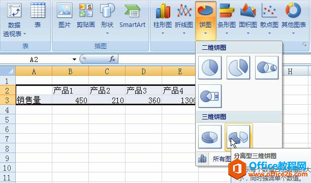
Task: Choose the basic 2D pie chart
Action: point(210,68)
